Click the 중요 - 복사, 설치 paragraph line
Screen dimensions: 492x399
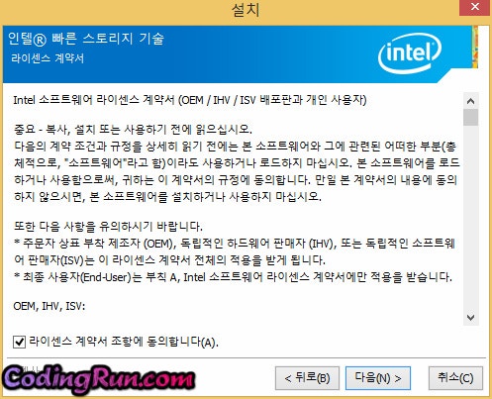tap(133, 129)
